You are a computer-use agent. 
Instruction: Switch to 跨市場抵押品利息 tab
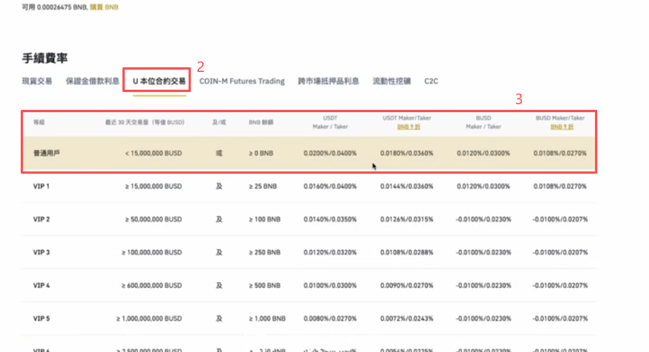coord(328,81)
